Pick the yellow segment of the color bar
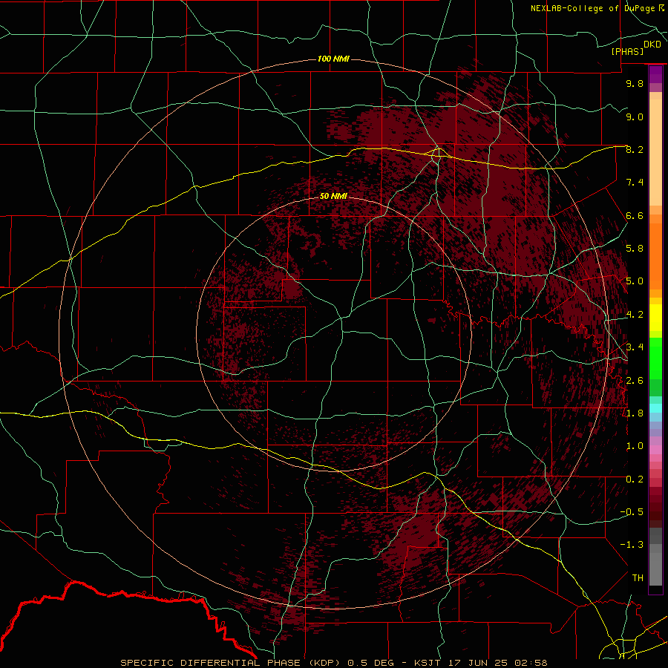The image size is (668, 668). coord(655,318)
